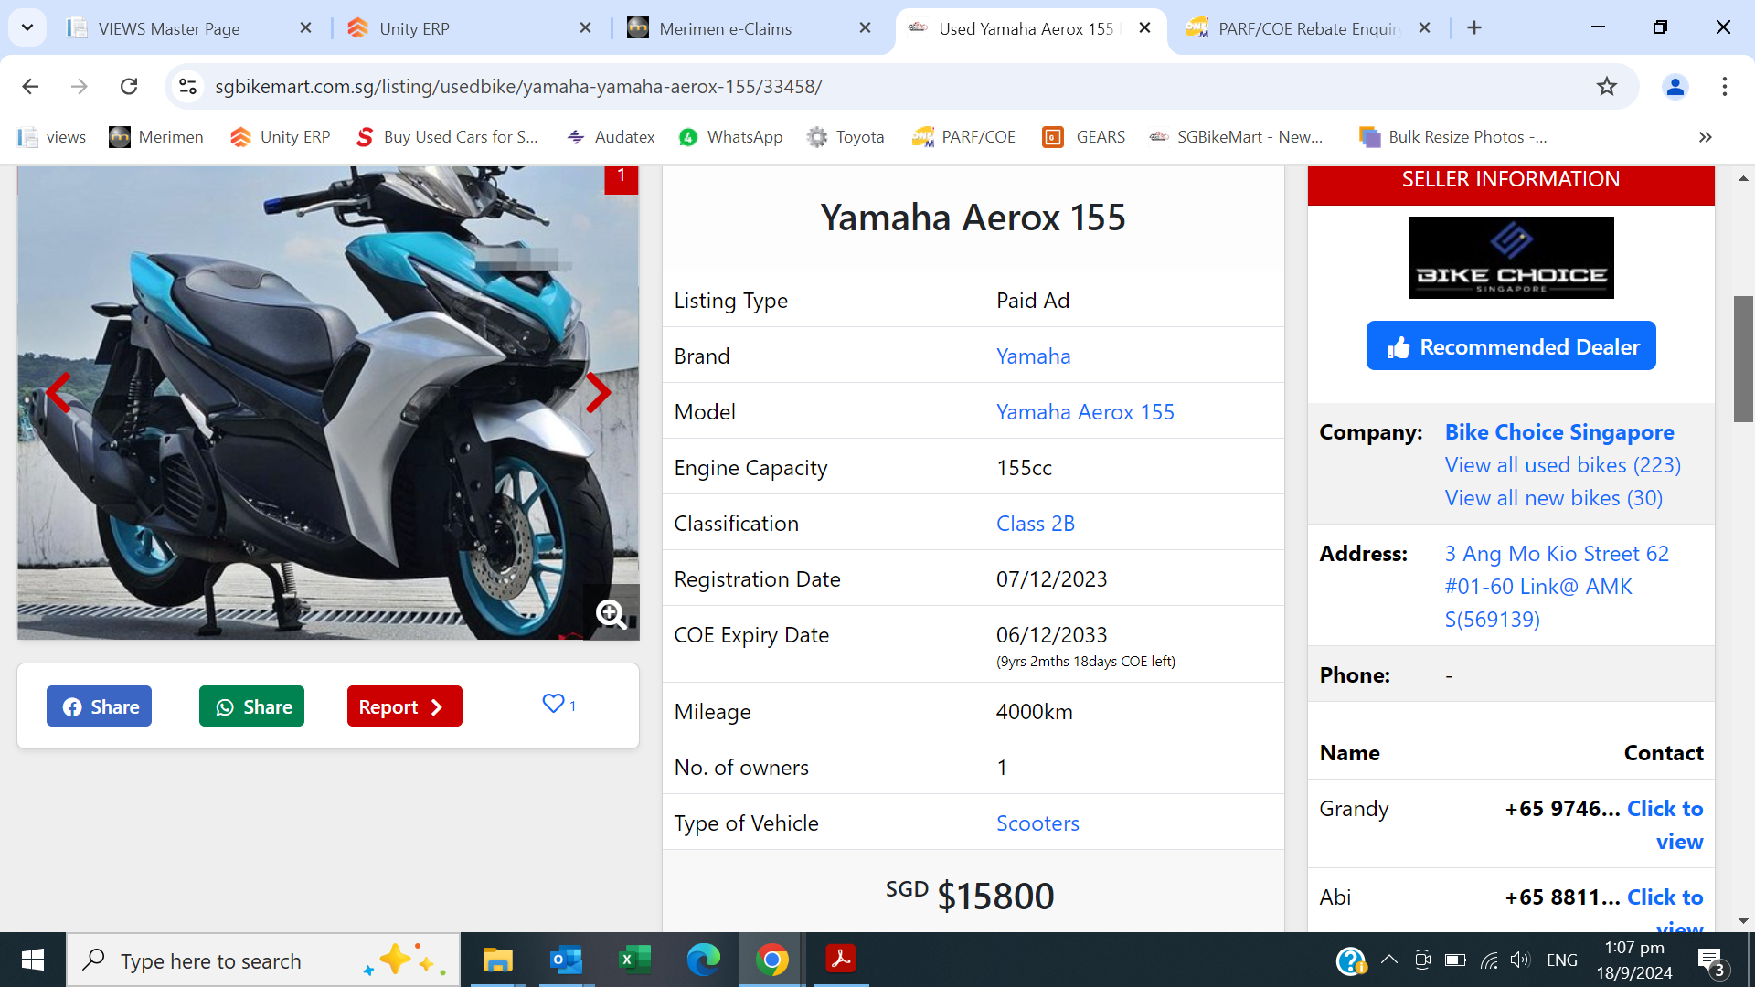This screenshot has width=1755, height=987.
Task: Open Excel from taskbar
Action: pyautogui.click(x=634, y=960)
